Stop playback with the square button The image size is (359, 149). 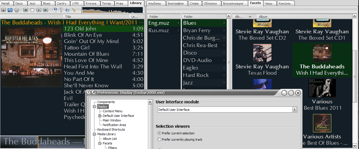(32, 10)
